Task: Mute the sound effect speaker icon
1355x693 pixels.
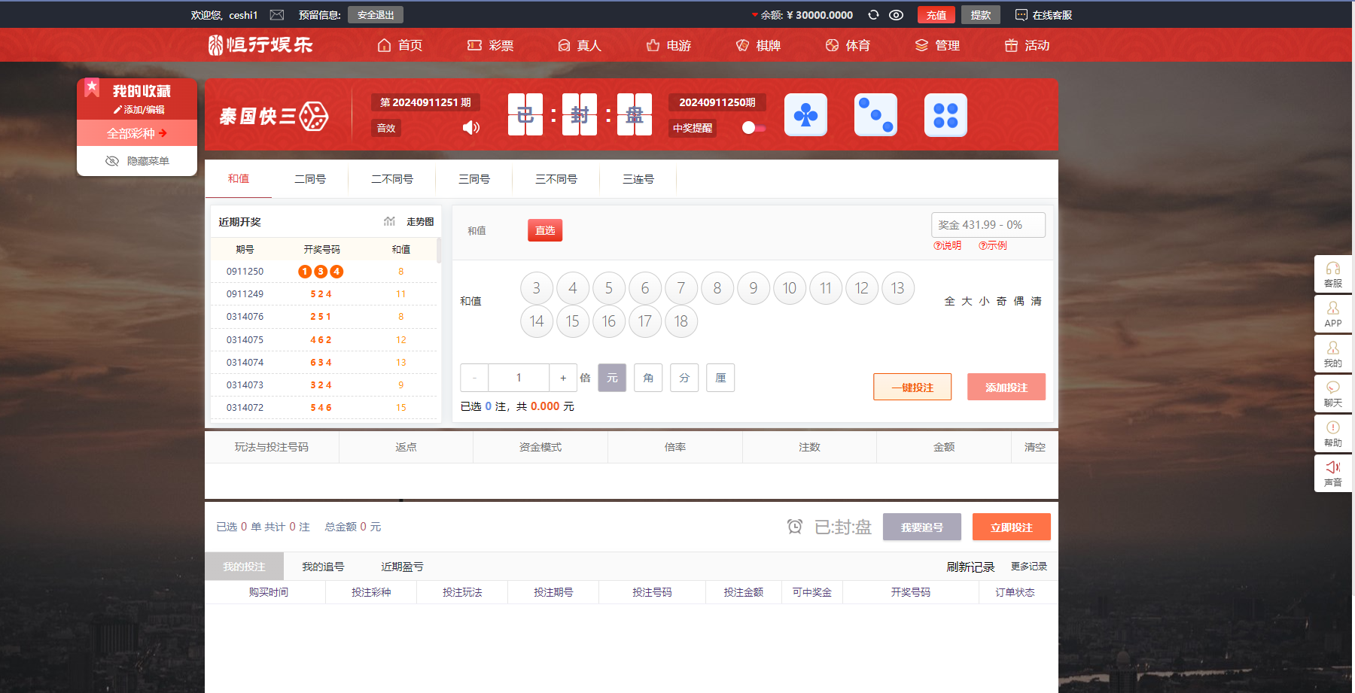Action: (471, 128)
